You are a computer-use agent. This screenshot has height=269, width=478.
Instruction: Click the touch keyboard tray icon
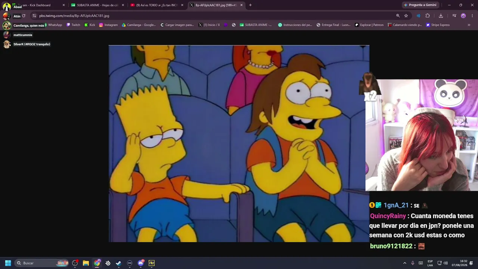pos(421,263)
